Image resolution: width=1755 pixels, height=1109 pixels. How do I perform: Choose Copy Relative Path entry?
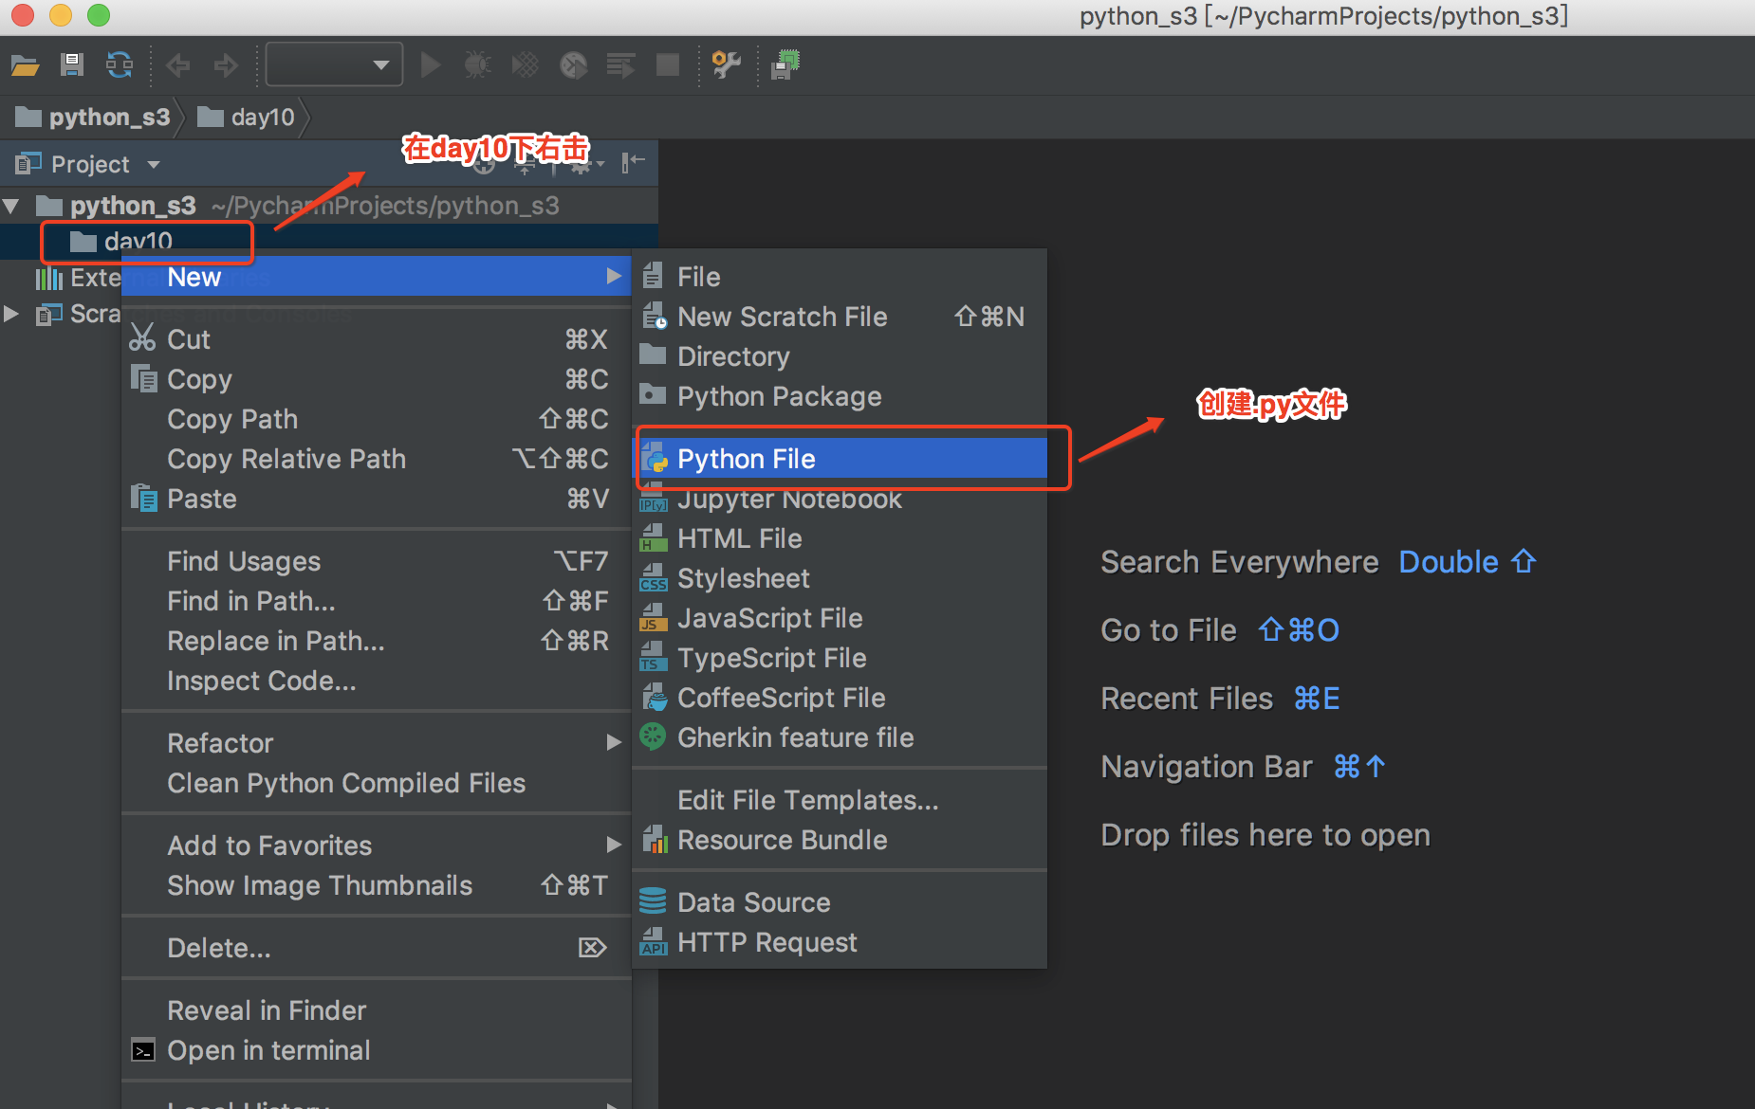click(x=377, y=459)
